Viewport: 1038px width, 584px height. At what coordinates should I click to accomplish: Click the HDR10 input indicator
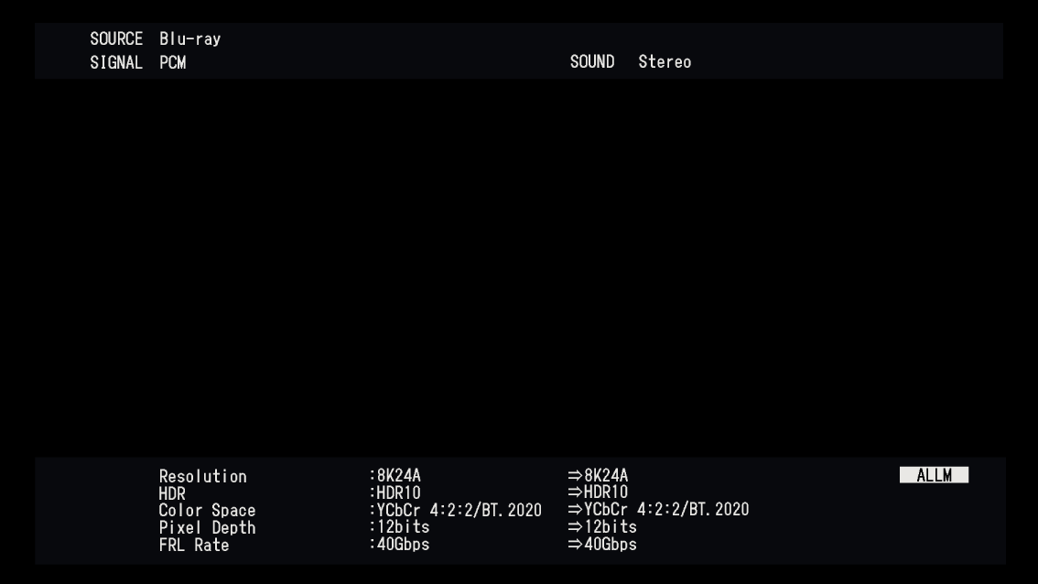click(x=393, y=492)
